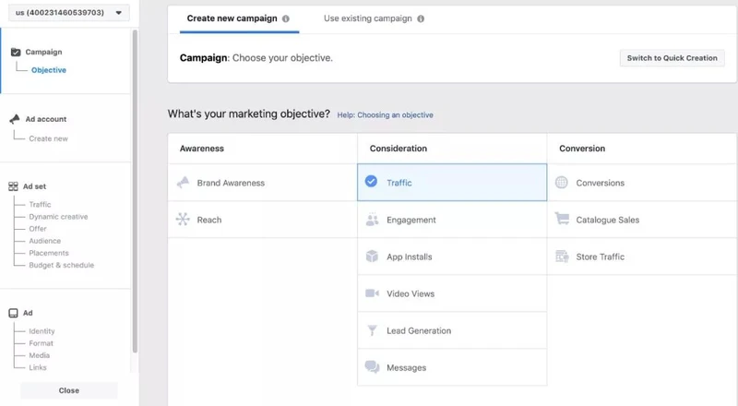Click the Lead Generation funnel icon
738x406 pixels.
tap(373, 330)
